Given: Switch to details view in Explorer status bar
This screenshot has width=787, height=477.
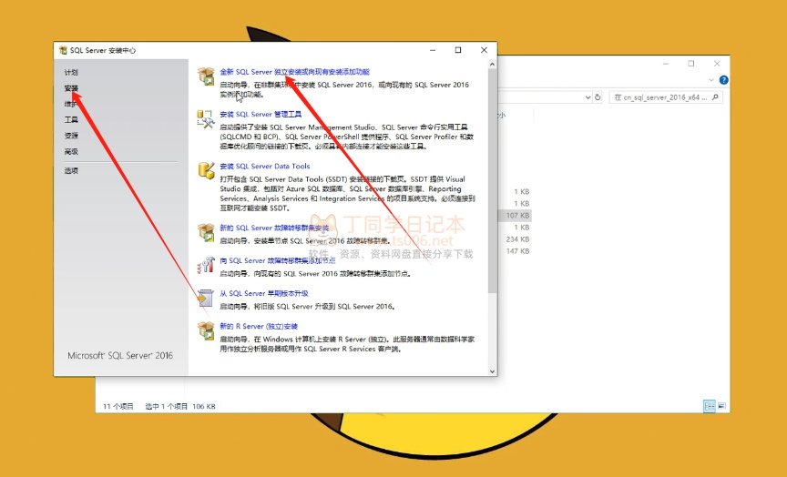Looking at the screenshot, I should [709, 406].
